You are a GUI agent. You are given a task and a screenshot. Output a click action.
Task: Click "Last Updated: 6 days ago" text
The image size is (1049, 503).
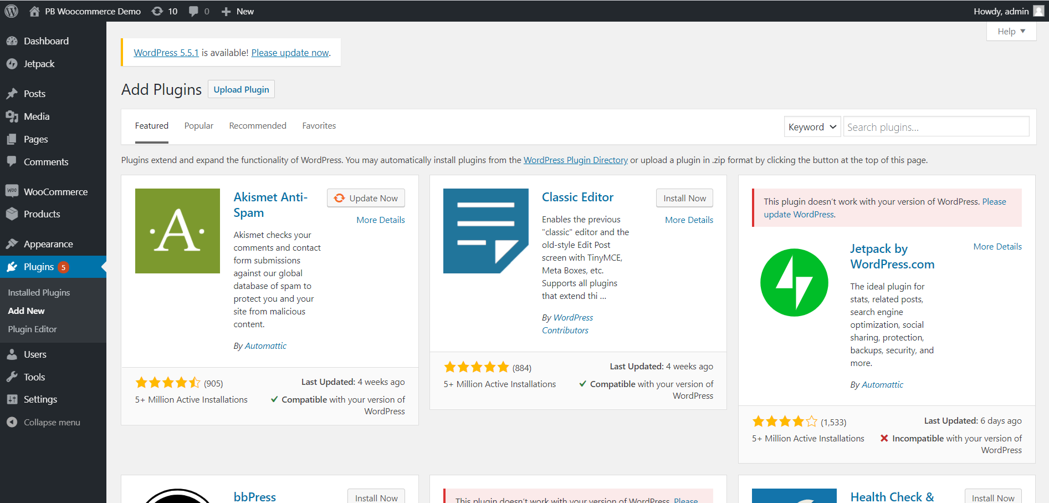click(973, 420)
